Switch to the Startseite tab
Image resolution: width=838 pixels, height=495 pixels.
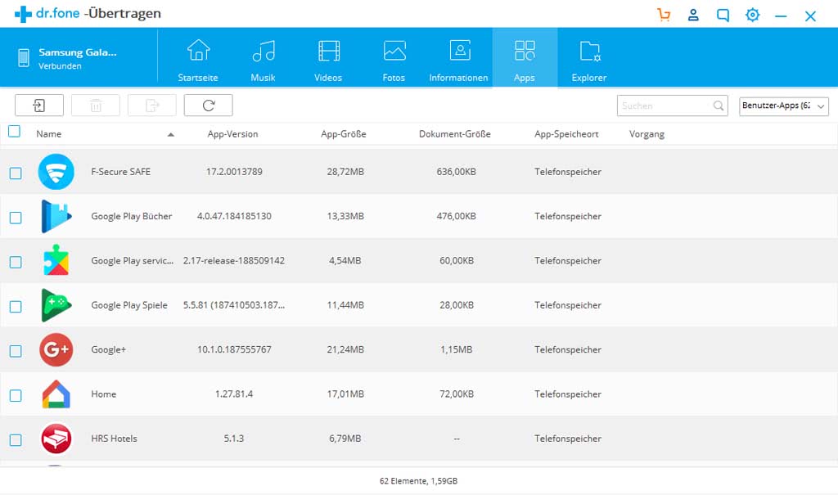(197, 52)
